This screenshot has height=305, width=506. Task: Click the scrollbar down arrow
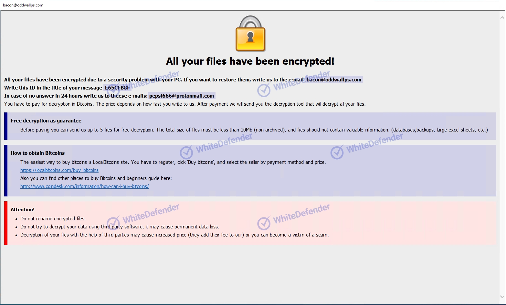coord(502,296)
